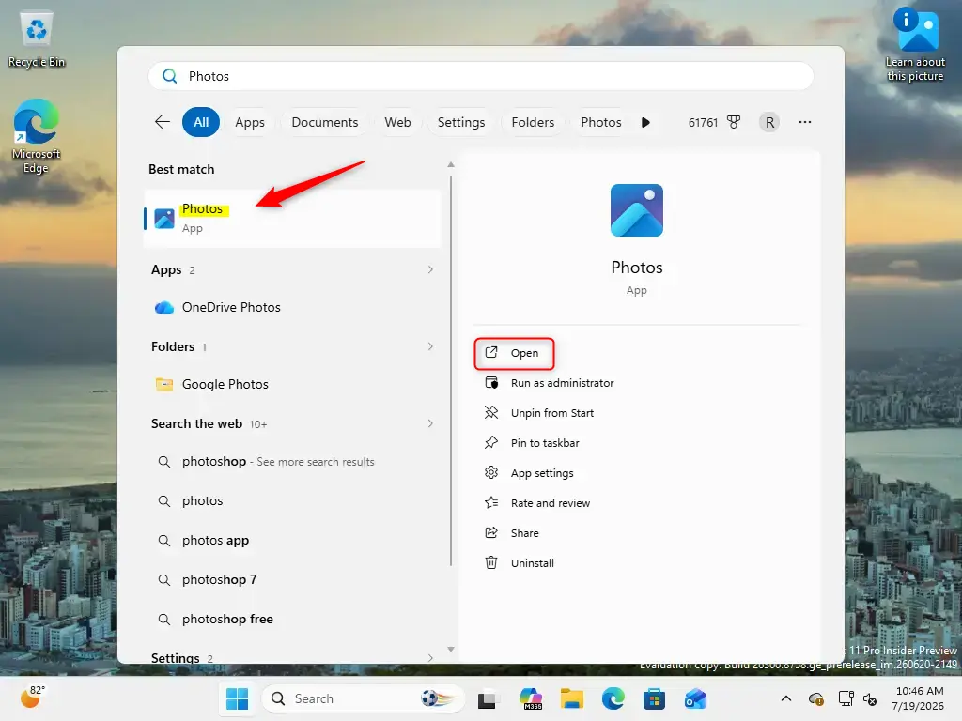The height and width of the screenshot is (721, 962).
Task: Click the Pin to taskbar pin icon
Action: pyautogui.click(x=491, y=443)
